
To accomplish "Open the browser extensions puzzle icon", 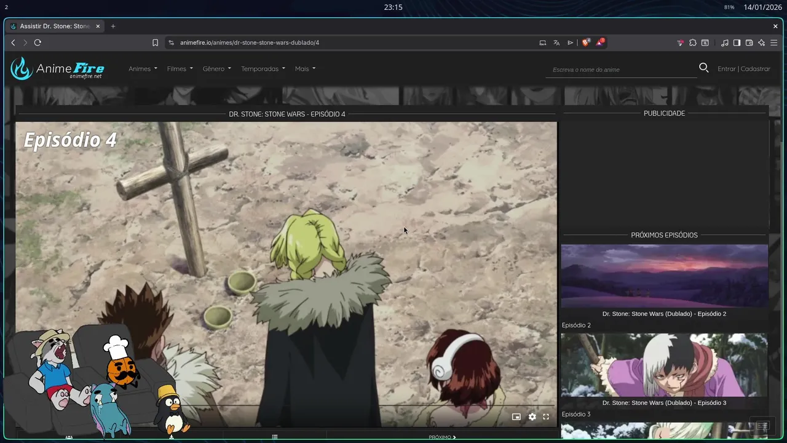I will pos(693,42).
